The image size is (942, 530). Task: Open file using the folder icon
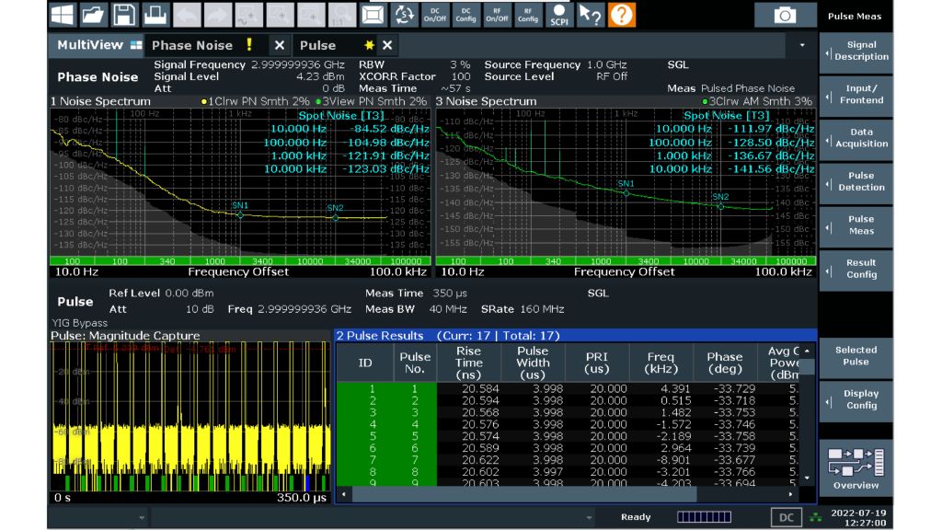[93, 15]
